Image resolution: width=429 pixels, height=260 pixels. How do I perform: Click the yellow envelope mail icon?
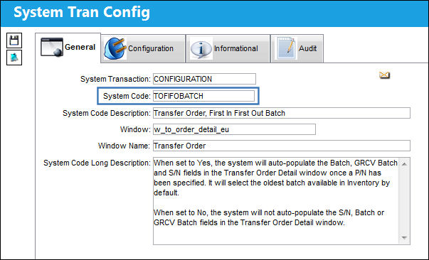[x=384, y=75]
